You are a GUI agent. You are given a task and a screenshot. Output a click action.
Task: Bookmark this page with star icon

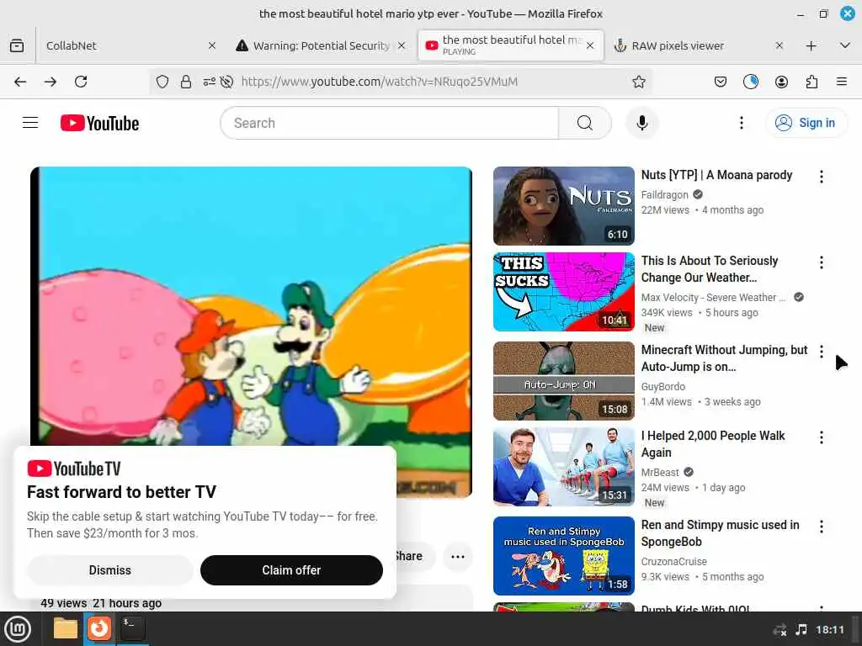pos(638,82)
